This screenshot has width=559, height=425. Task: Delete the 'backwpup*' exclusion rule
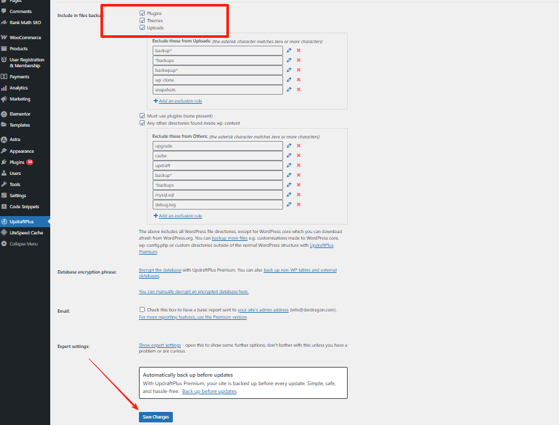pos(299,70)
